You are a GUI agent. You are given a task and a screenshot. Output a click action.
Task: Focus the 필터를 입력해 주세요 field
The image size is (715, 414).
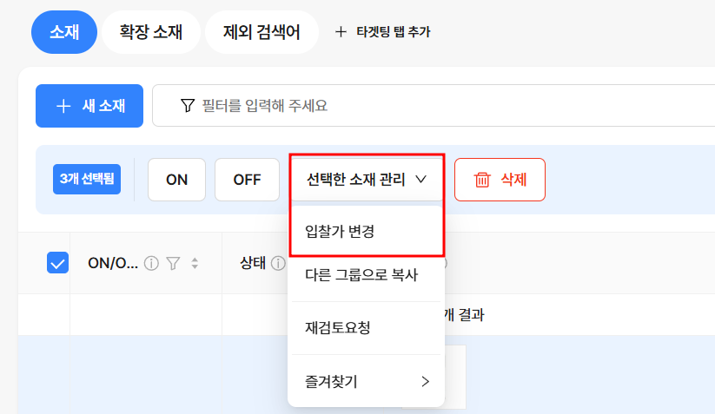[x=434, y=106]
